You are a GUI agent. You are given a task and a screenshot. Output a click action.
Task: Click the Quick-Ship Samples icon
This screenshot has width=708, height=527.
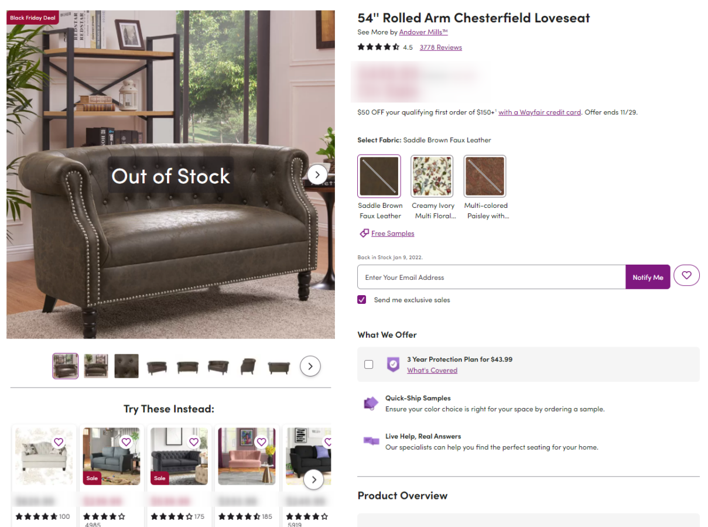coord(371,403)
